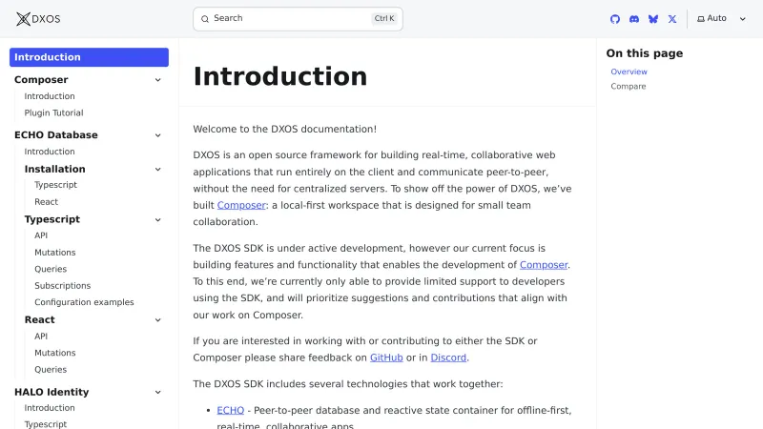
Task: Click the laptop icon beside Auto
Action: (x=701, y=19)
